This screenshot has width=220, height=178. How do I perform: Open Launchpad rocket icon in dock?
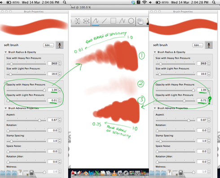[x=126, y=173]
